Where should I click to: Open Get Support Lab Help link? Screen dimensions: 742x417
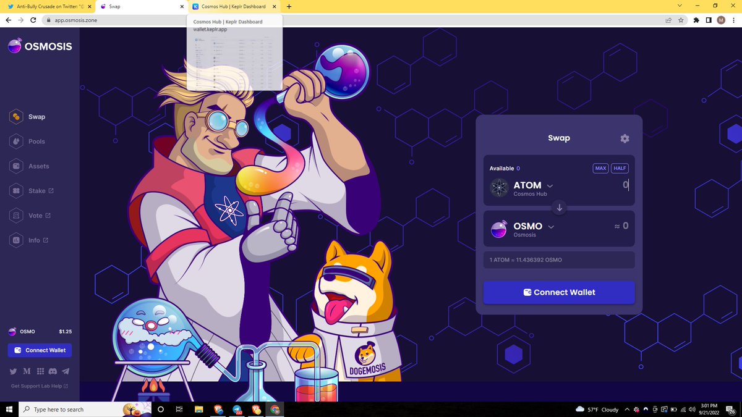[40, 386]
